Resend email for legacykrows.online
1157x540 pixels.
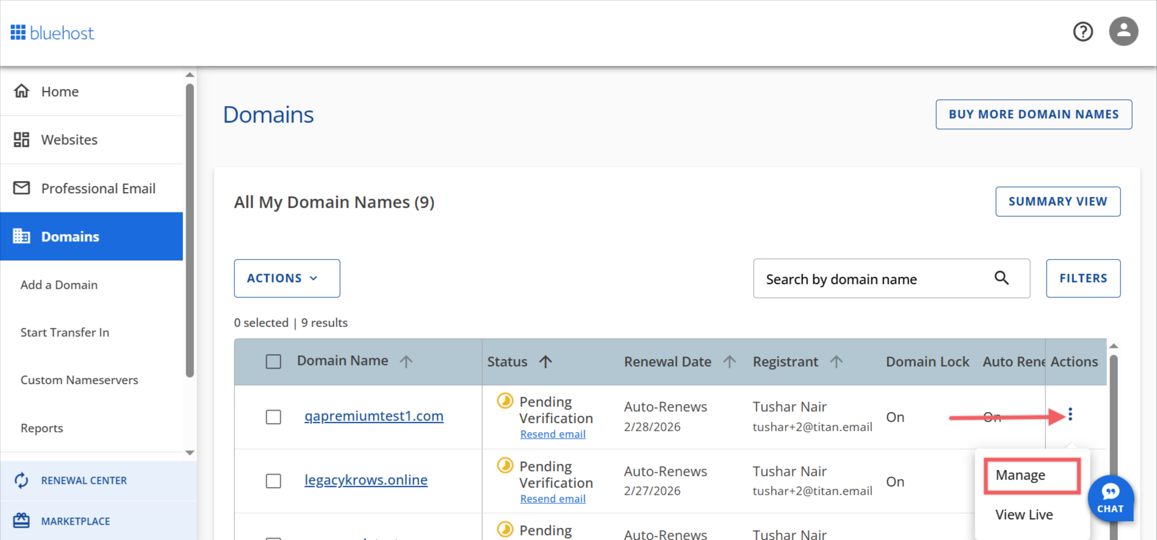click(x=553, y=499)
